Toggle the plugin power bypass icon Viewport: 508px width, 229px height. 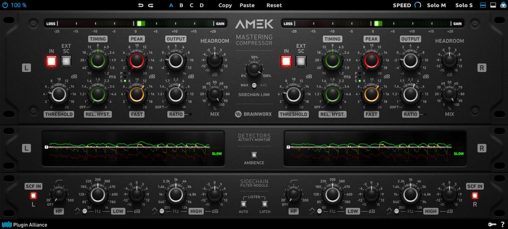5,5
